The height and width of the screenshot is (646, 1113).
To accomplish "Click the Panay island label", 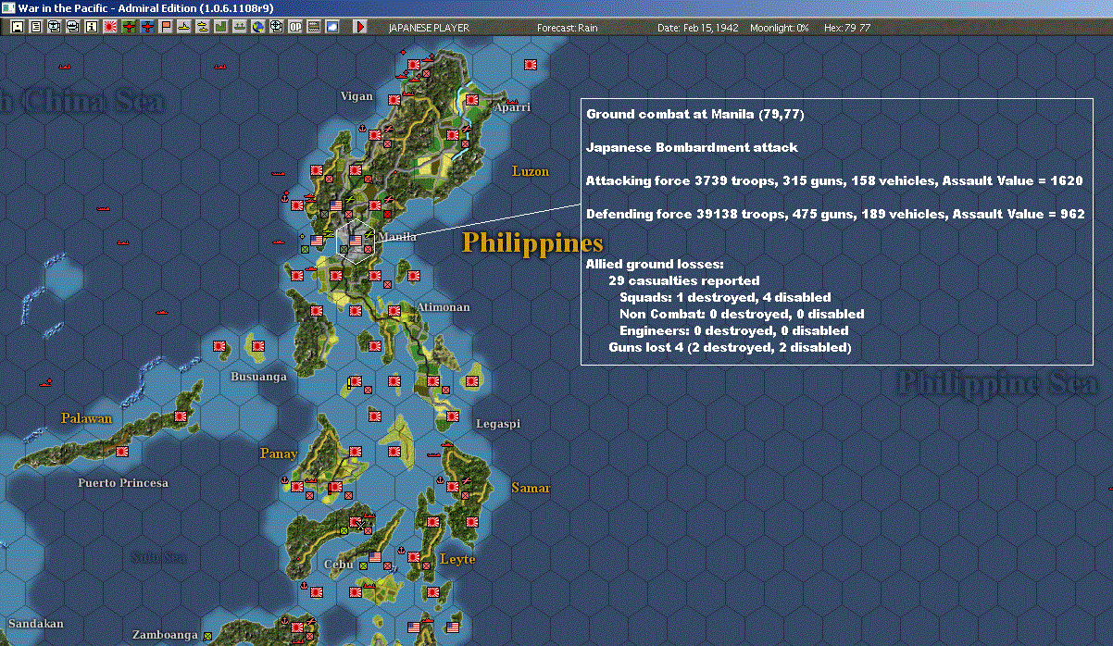I will click(279, 453).
